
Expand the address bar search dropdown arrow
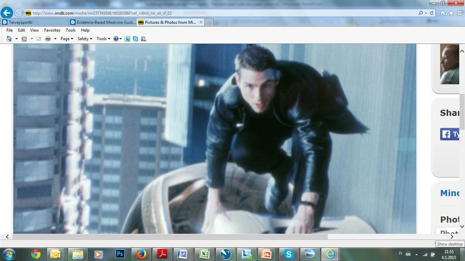426,13
